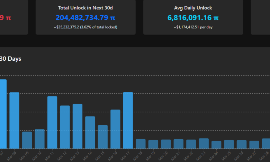This screenshot has width=270, height=162.
Task: Select the Mar 25 bar in chart
Action: tap(229, 144)
